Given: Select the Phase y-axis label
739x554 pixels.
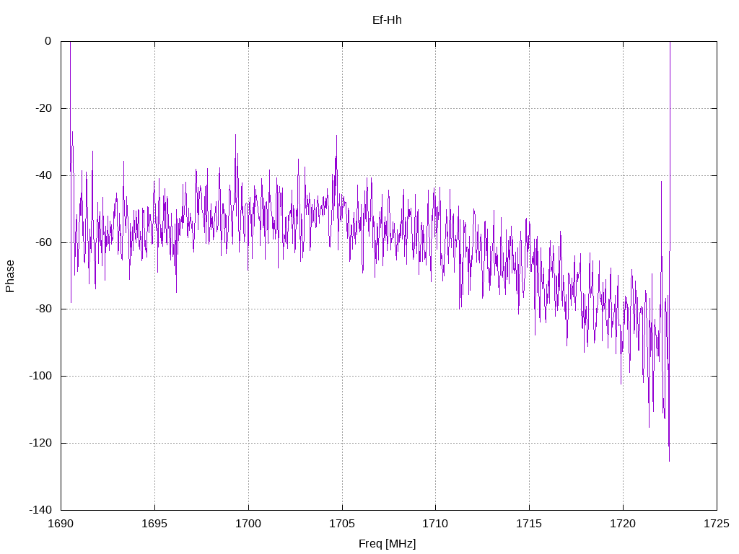Looking at the screenshot, I should (x=10, y=276).
